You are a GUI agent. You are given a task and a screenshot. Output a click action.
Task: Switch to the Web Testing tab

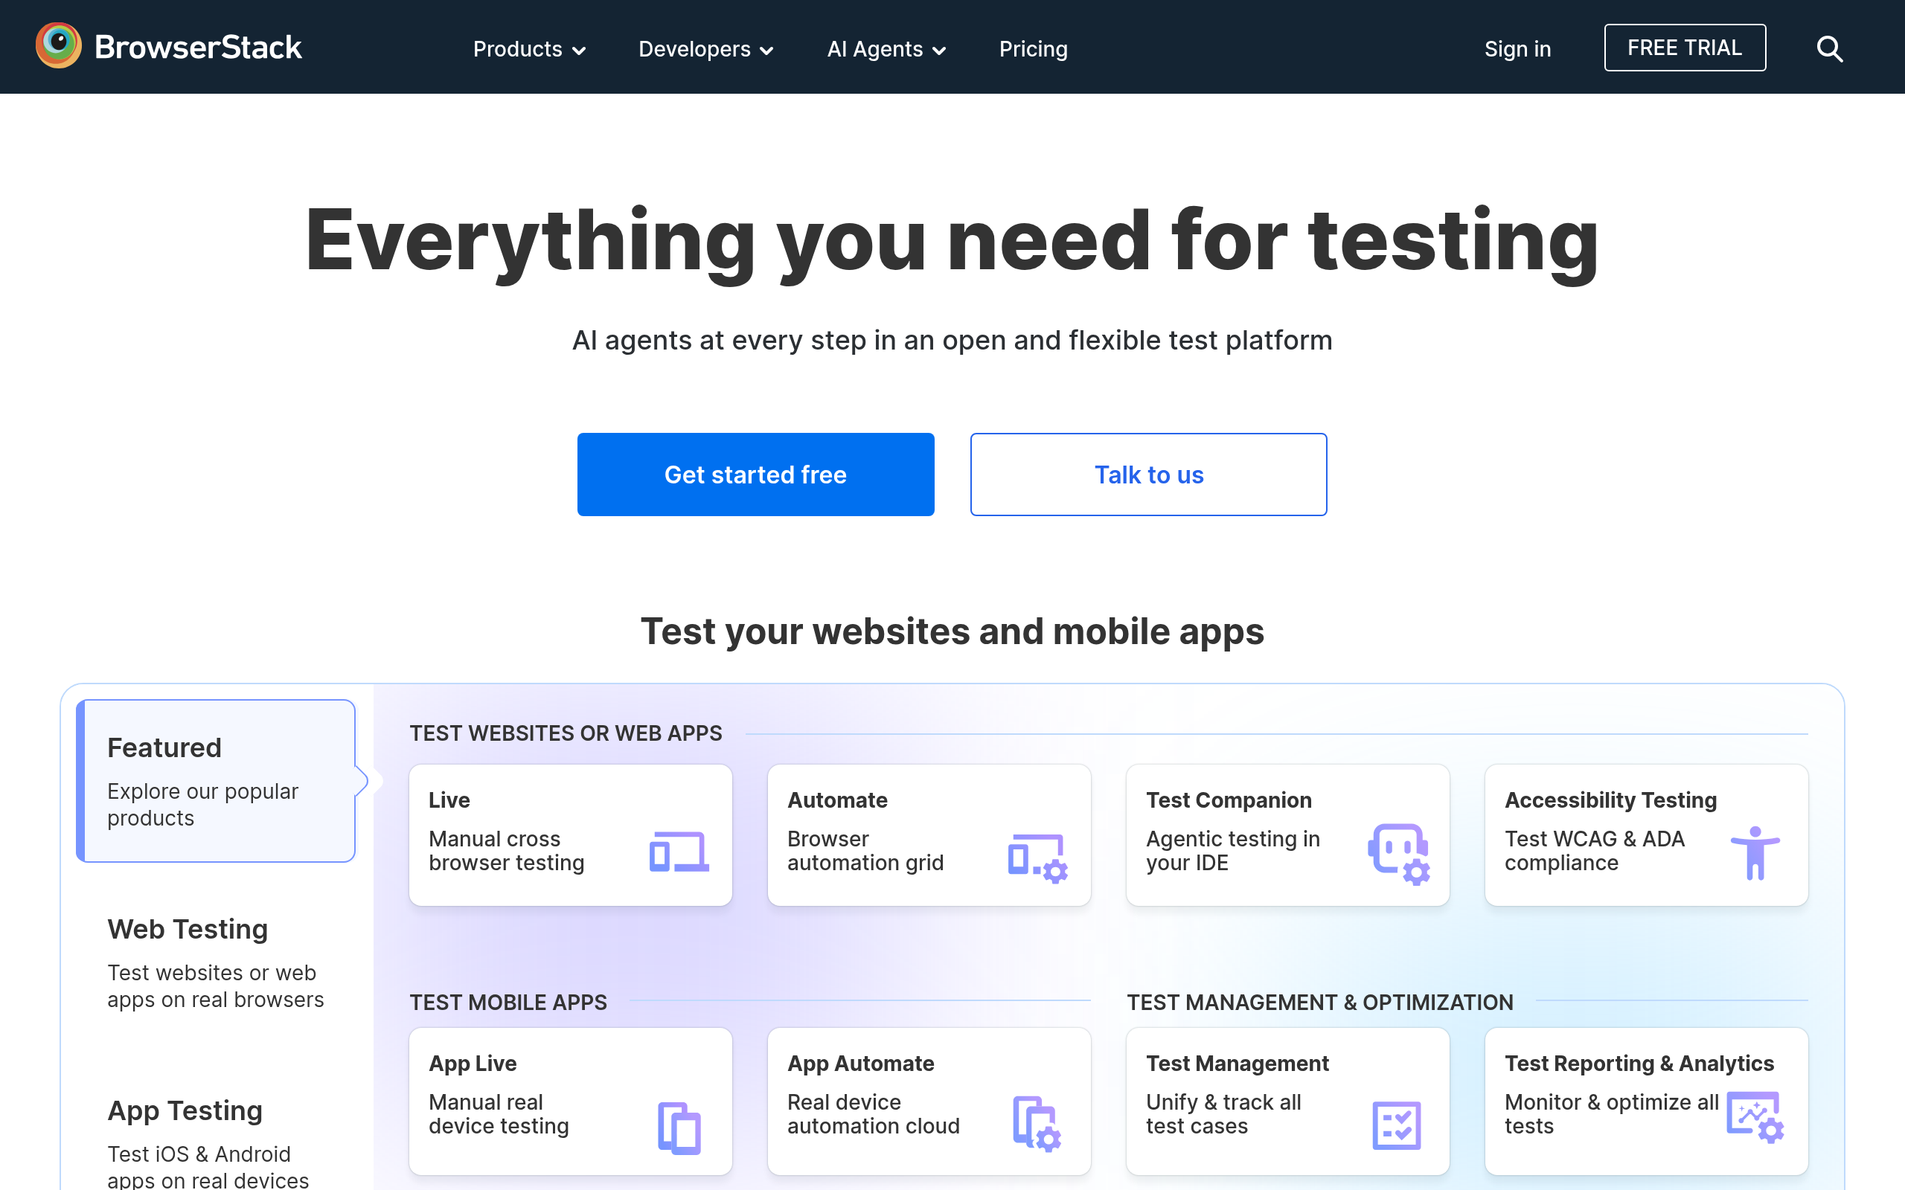tap(216, 962)
